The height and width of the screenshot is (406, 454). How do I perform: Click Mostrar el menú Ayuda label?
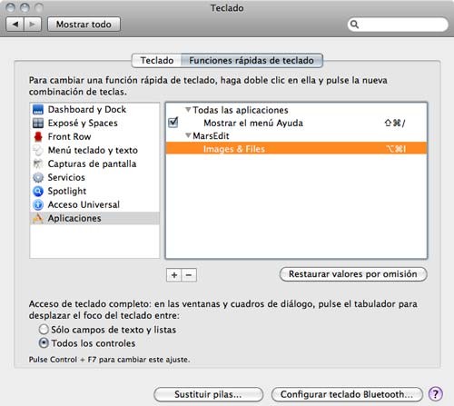click(253, 123)
